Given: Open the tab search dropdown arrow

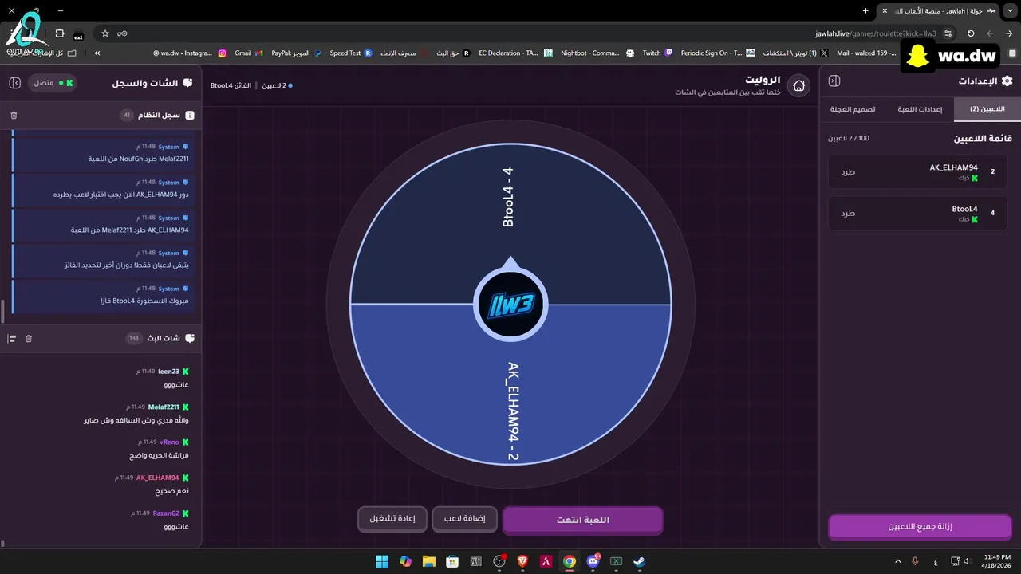Looking at the screenshot, I should (1011, 10).
